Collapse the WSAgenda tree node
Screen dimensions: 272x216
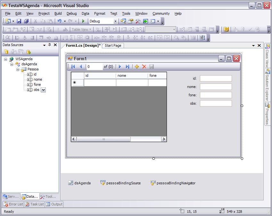click(6, 59)
